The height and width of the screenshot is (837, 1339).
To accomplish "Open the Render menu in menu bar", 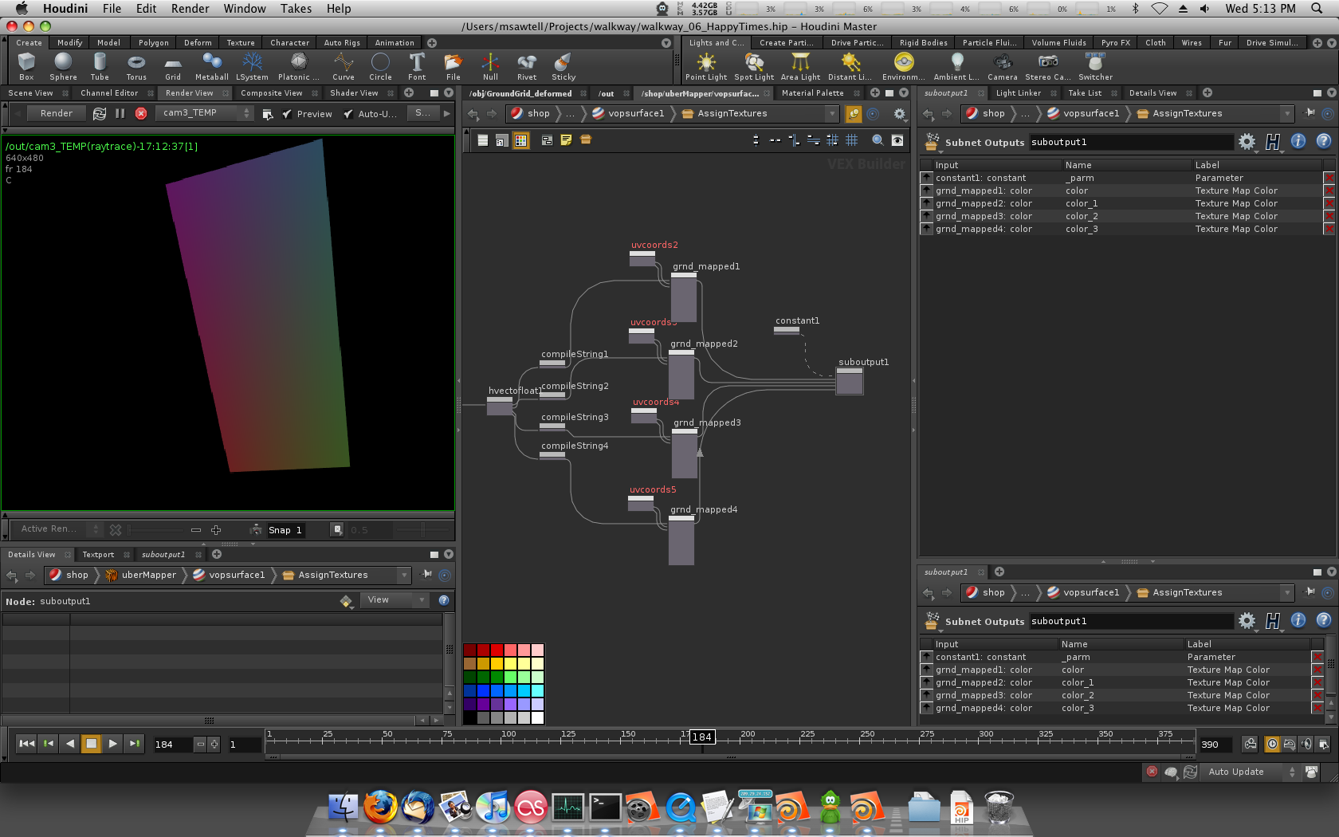I will click(190, 9).
